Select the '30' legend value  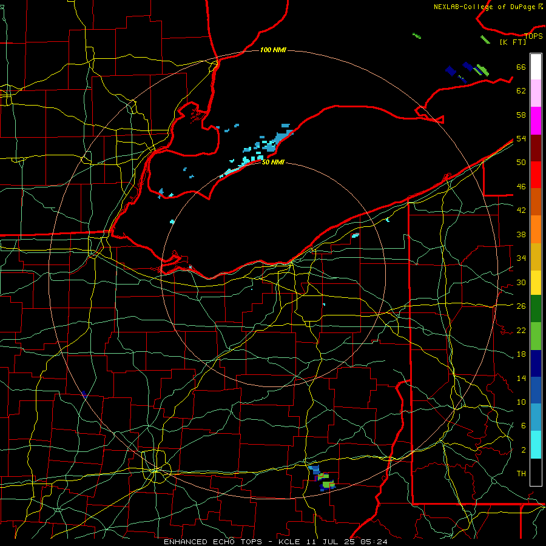pos(521,282)
